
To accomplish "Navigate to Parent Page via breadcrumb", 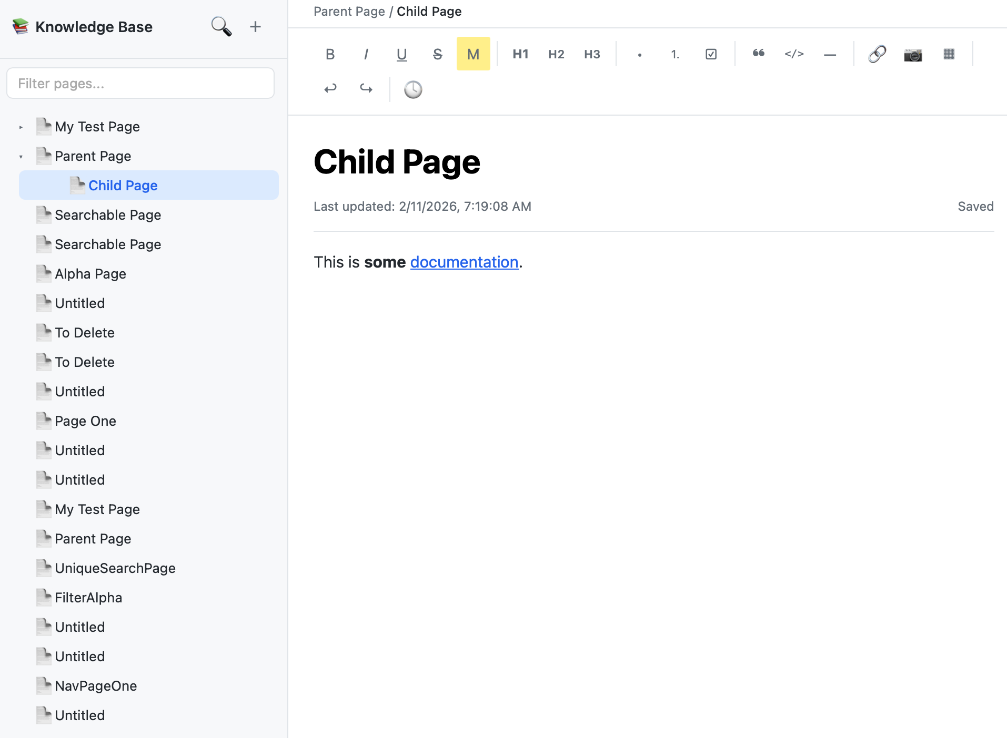I will 349,11.
